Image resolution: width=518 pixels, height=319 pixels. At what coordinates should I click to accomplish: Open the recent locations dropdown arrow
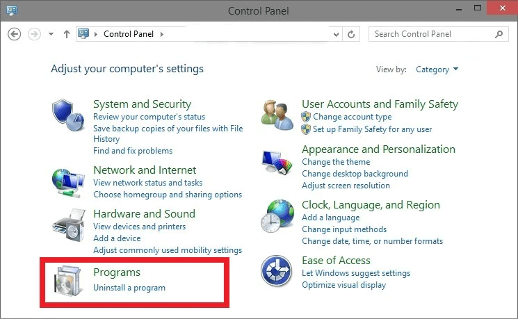pos(51,34)
